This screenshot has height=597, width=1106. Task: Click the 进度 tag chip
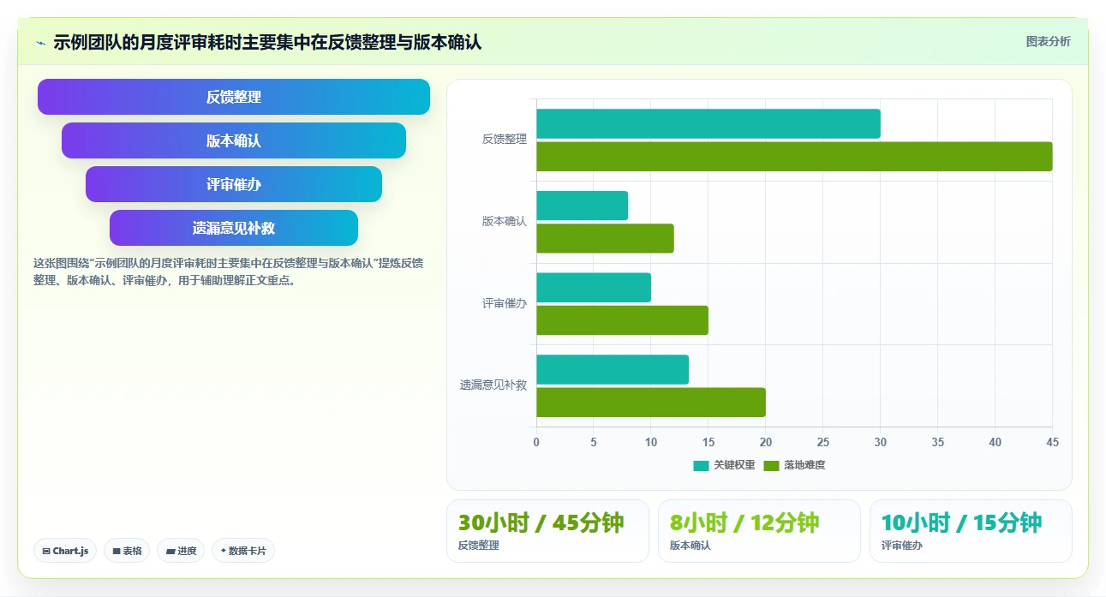(181, 551)
